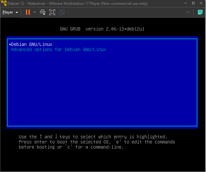The image size is (206, 172).
Task: Expand the power options dropdown arrow
Action: coord(35,12)
